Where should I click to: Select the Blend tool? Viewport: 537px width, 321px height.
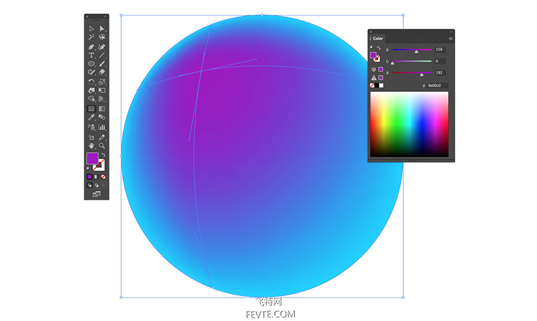tap(101, 117)
